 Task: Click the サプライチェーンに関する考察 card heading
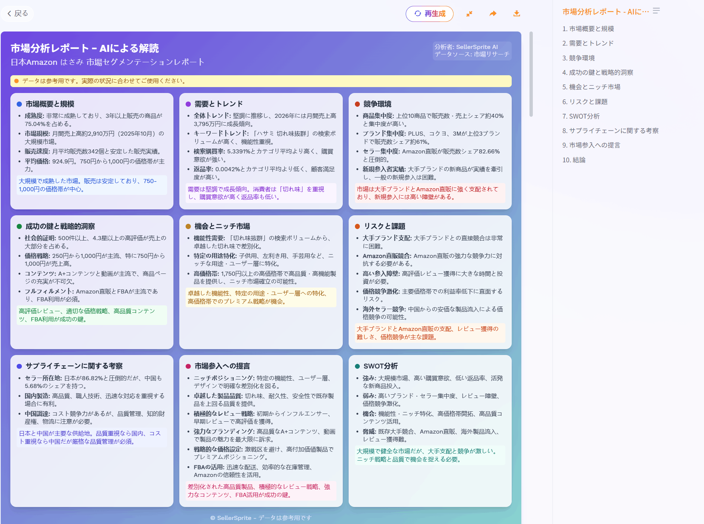point(74,366)
